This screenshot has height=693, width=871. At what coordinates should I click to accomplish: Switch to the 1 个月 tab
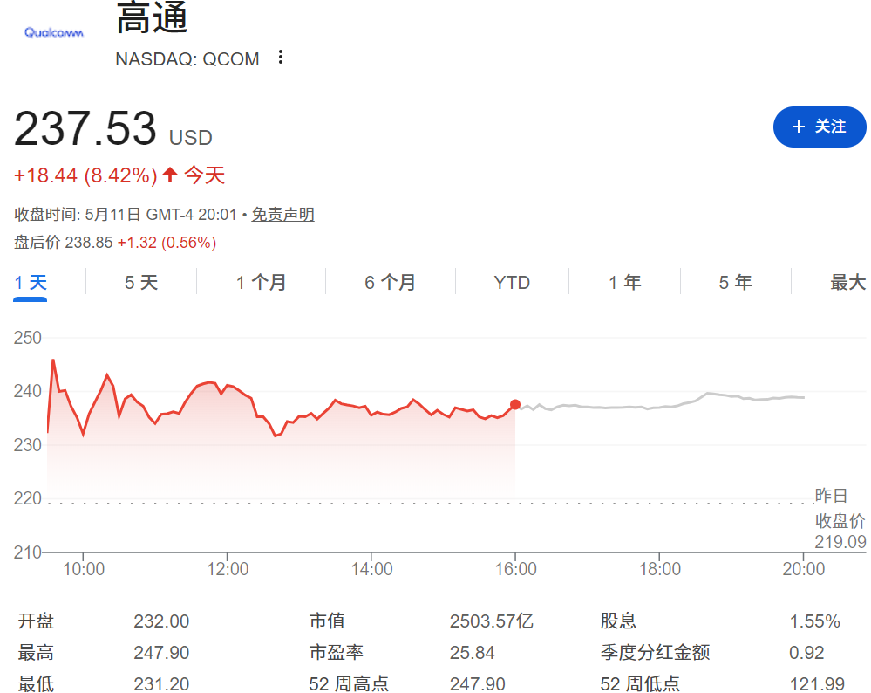(261, 283)
